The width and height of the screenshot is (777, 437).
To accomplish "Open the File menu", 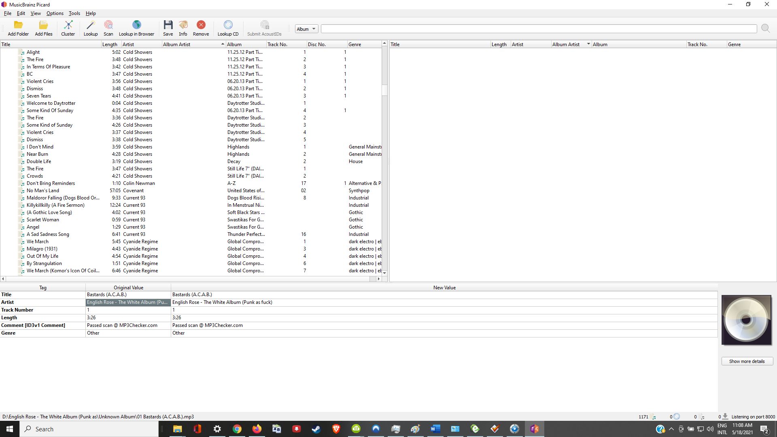I will click(x=8, y=13).
